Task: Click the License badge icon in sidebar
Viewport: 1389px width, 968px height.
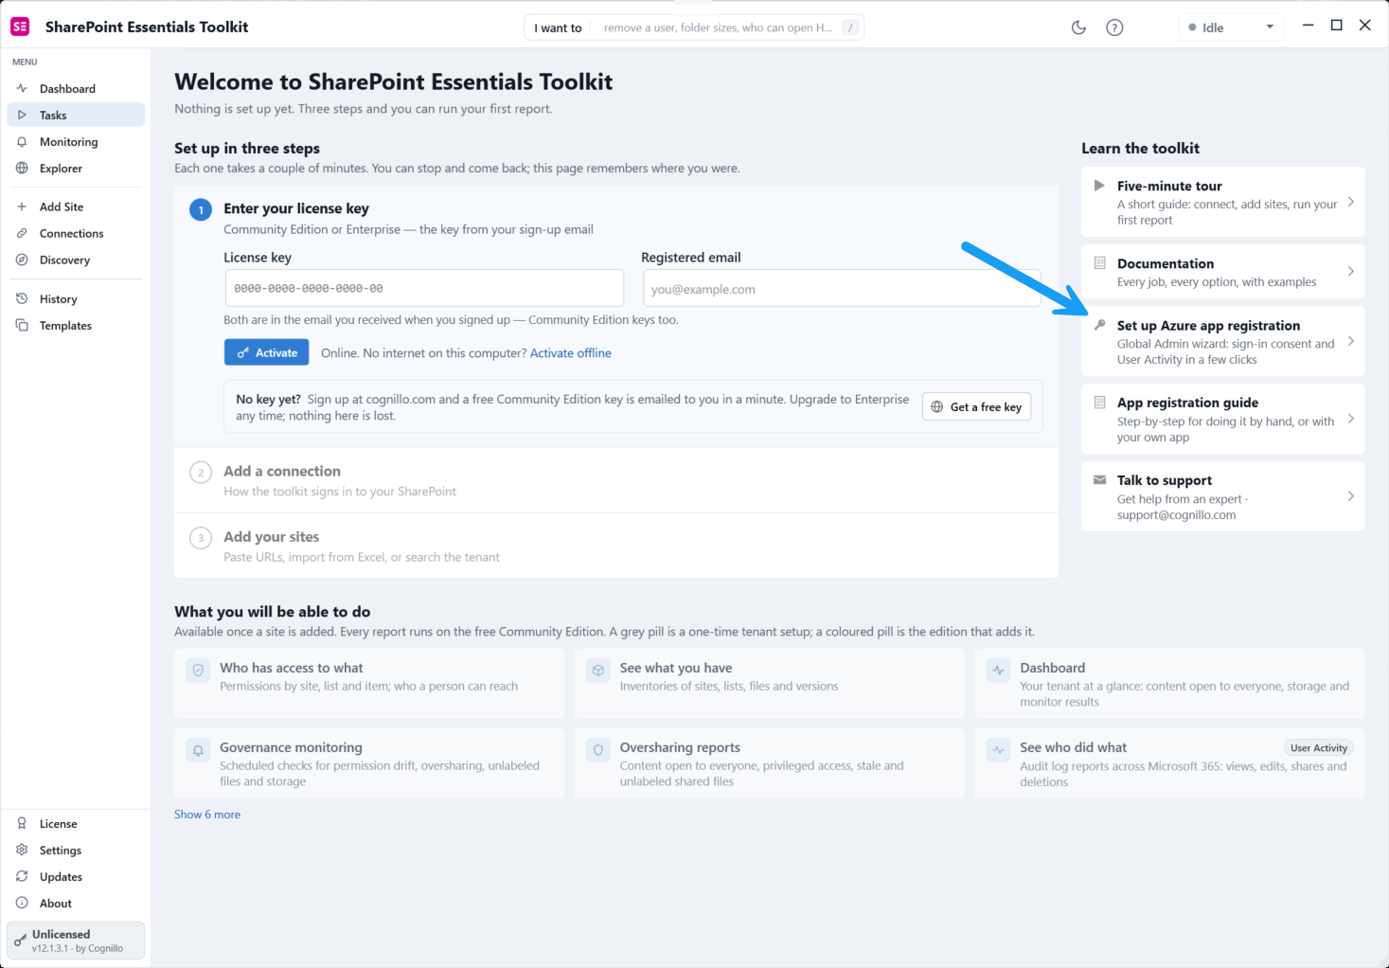Action: 22,824
